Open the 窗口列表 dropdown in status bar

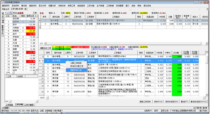click(204, 111)
